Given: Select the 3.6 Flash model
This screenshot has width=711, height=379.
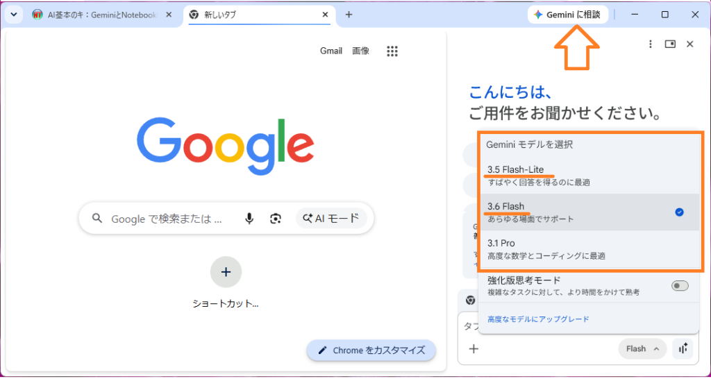Looking at the screenshot, I should tap(589, 212).
